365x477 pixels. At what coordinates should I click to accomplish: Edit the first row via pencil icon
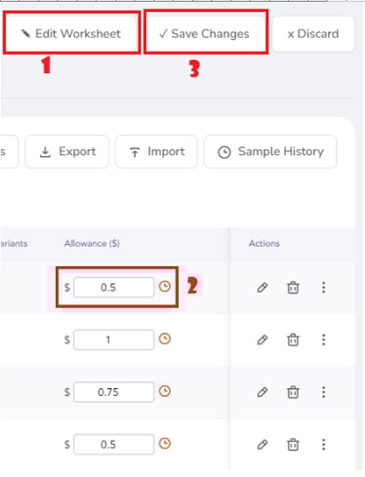(263, 288)
